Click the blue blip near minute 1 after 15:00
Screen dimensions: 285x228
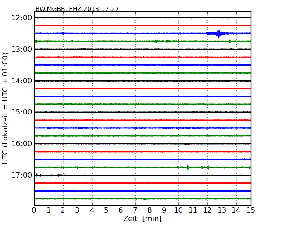pyautogui.click(x=48, y=128)
